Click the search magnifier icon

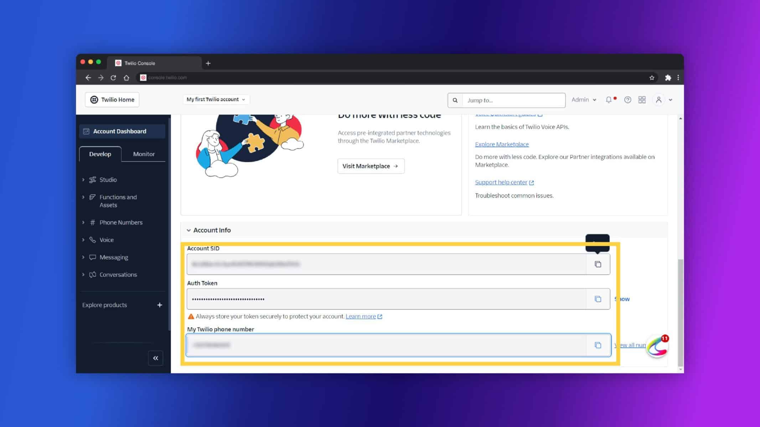[x=455, y=100]
